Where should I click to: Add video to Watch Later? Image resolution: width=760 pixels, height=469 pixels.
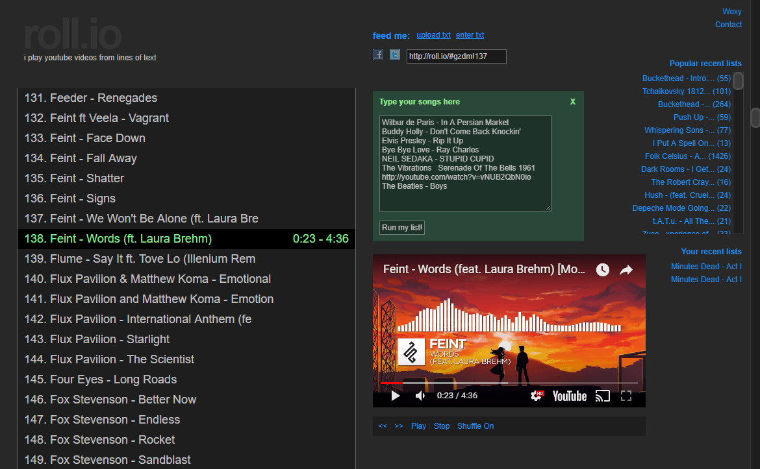[x=602, y=270]
